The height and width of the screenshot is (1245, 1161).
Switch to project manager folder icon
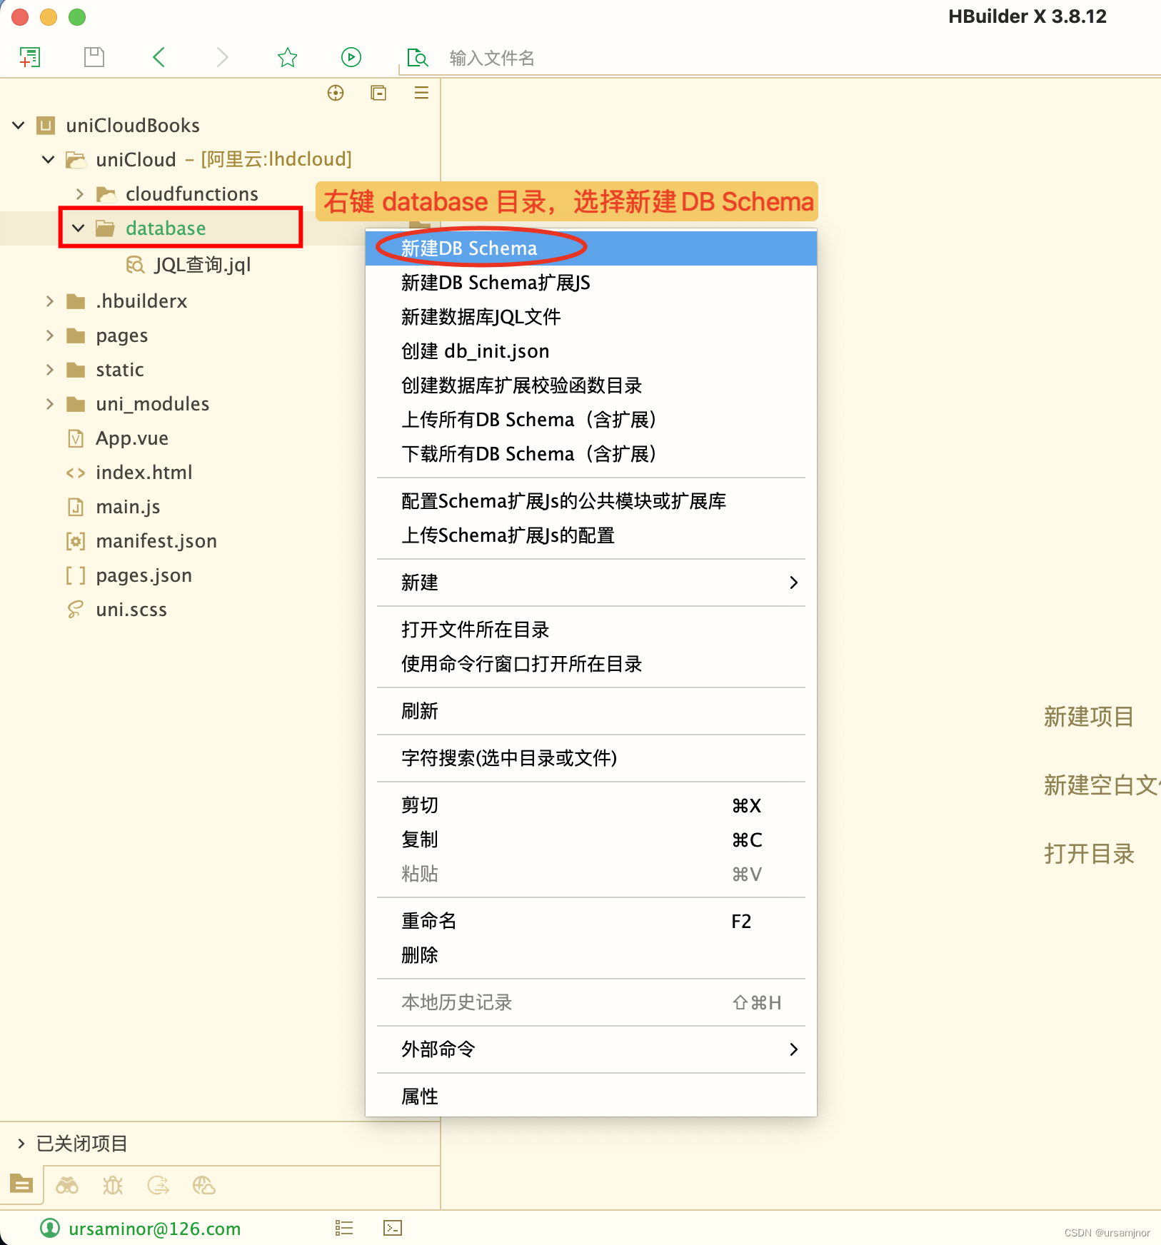point(21,1184)
